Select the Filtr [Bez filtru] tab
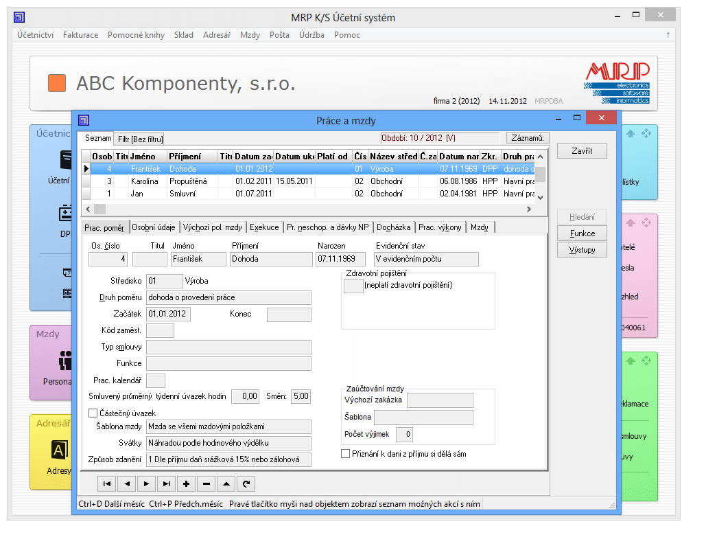706x537 pixels. 141,139
